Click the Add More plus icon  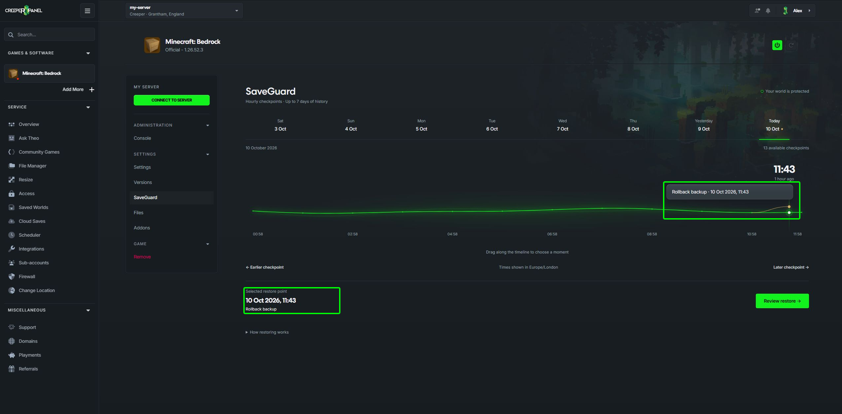click(92, 90)
